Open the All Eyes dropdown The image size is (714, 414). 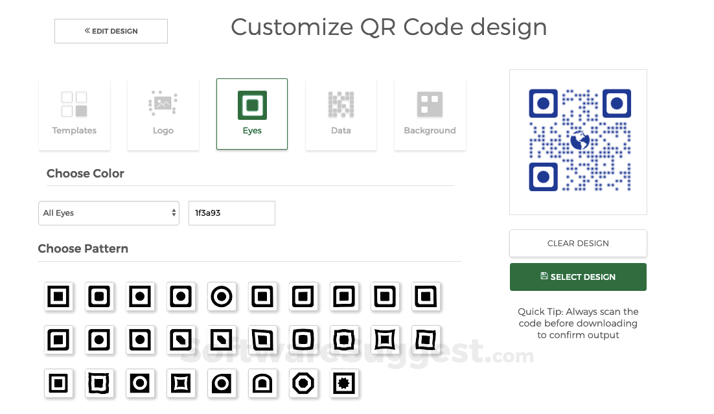(108, 213)
